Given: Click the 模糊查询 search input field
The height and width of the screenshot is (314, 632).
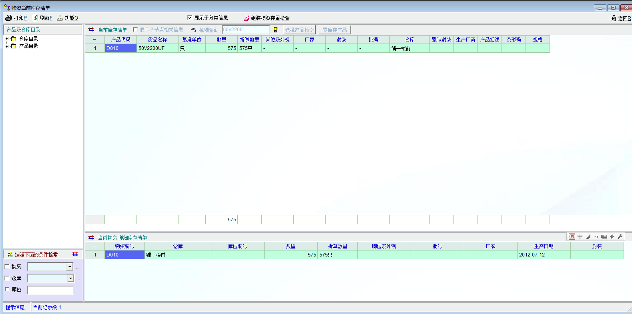Looking at the screenshot, I should (x=245, y=30).
